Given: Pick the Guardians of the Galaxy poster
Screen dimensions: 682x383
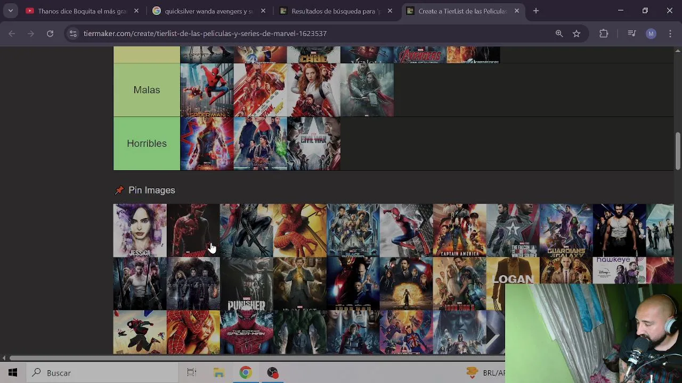Looking at the screenshot, I should 566,230.
